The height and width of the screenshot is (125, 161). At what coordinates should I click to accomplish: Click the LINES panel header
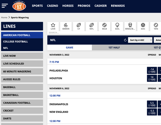point(22,26)
